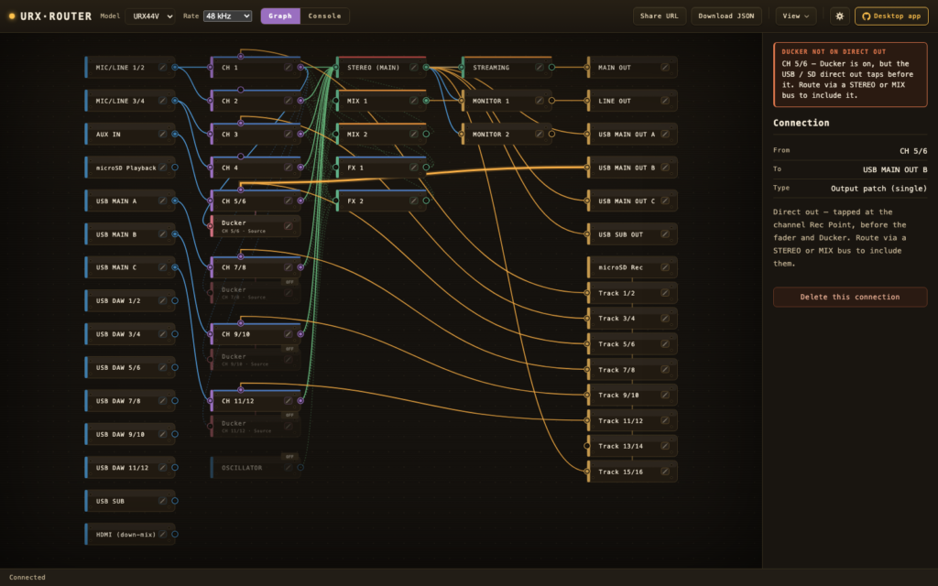Toggle the OFF badge on Ducker CH 7/8
This screenshot has width=938, height=586.
point(289,282)
